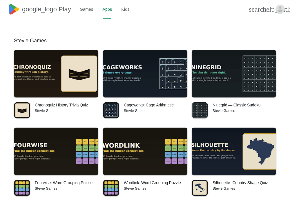Click the Chronoquiz History Trivia Quiz title

coord(61,105)
